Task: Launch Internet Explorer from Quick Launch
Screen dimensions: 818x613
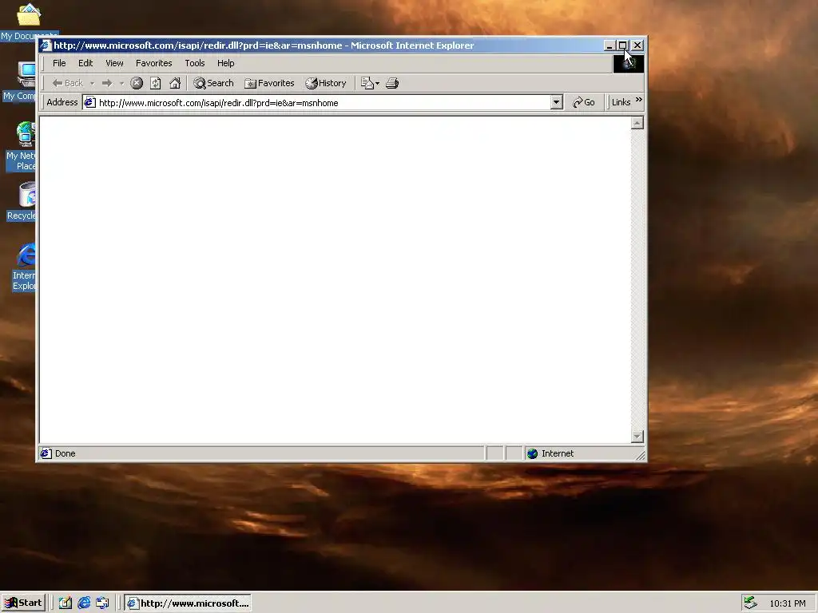Action: point(84,603)
